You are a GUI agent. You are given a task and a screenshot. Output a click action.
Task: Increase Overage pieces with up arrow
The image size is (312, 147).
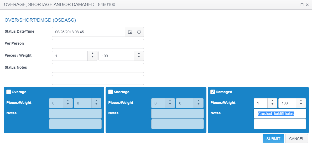(68, 101)
